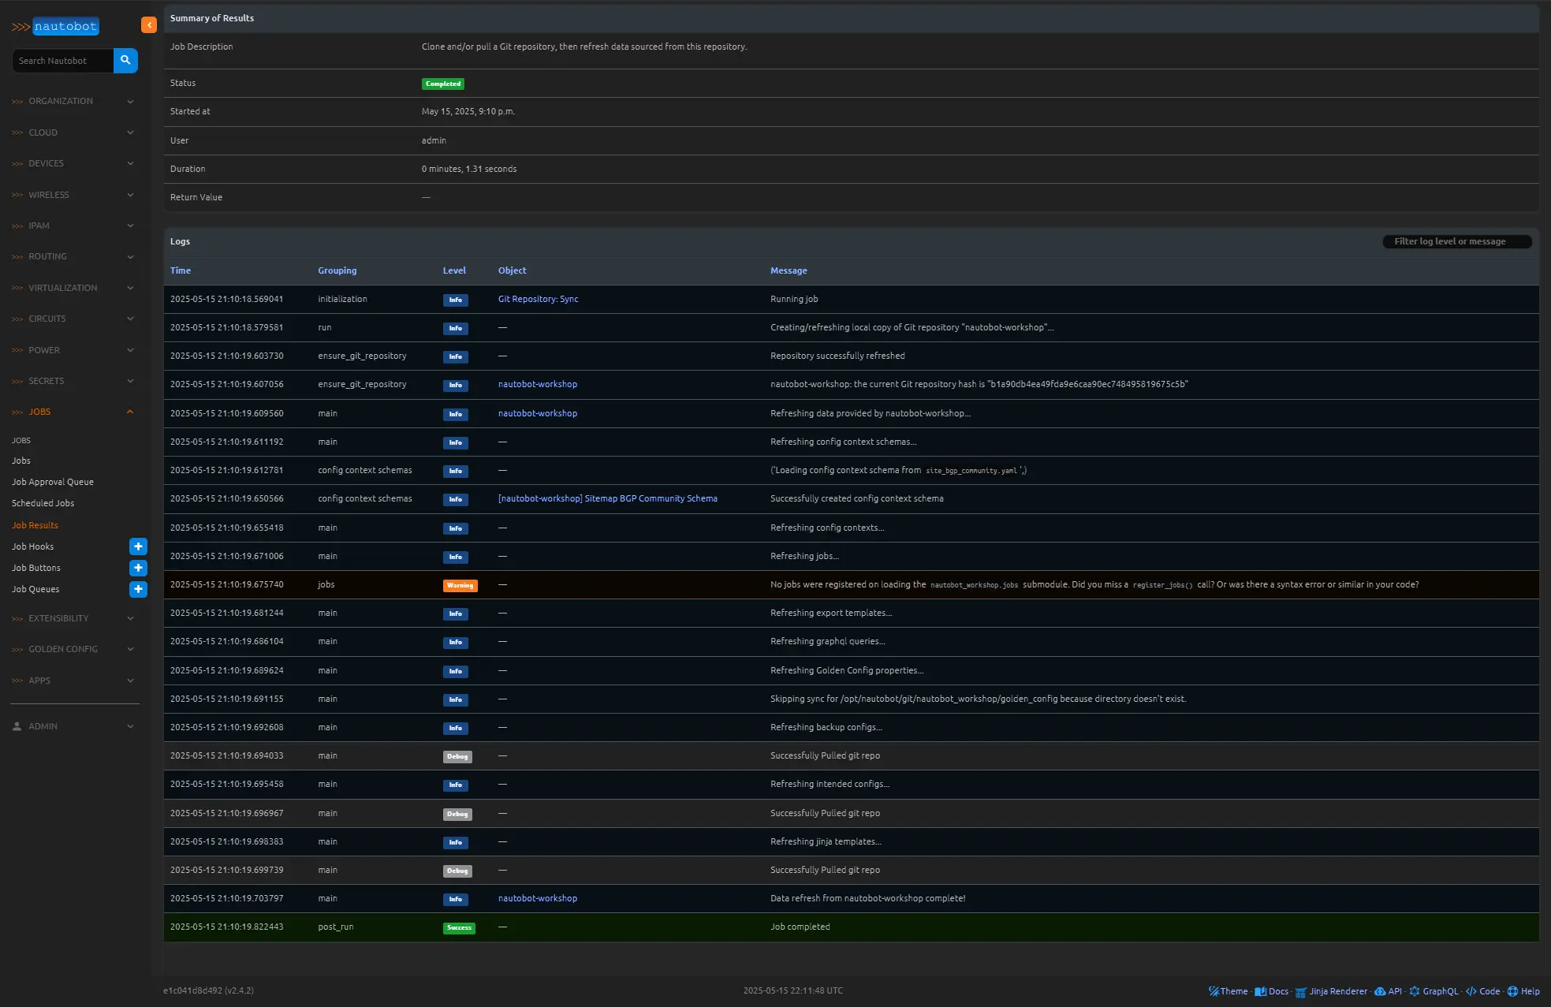This screenshot has height=1007, width=1551.
Task: Expand the Devices menu section
Action: [x=73, y=163]
